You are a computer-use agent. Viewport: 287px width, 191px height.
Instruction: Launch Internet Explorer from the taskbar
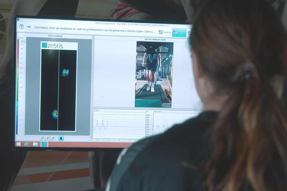click(27, 144)
